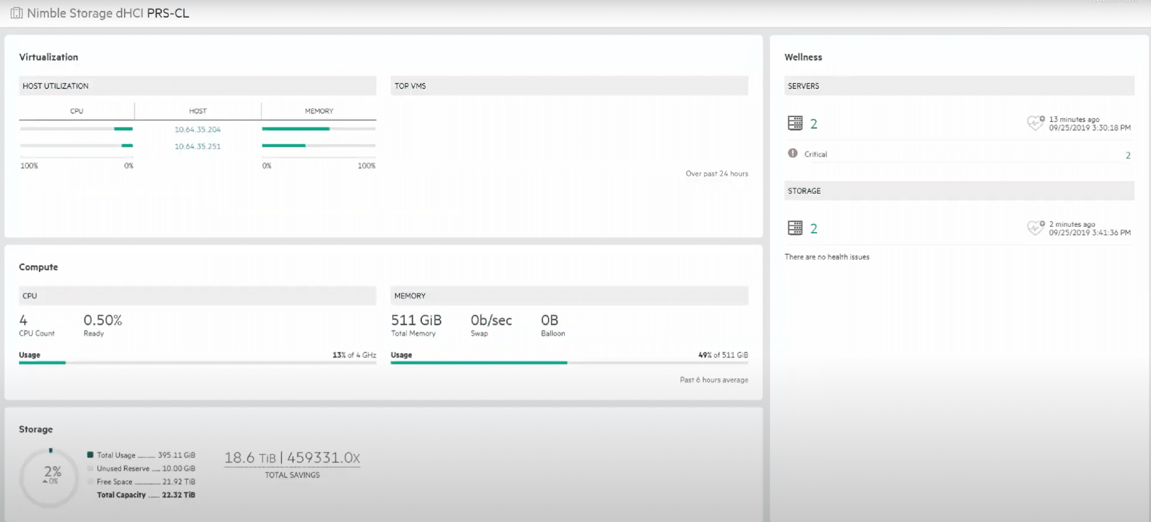Click the Storage section icon in Wellness
The width and height of the screenshot is (1151, 522).
pos(795,227)
